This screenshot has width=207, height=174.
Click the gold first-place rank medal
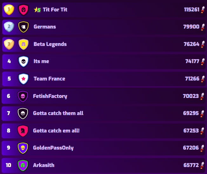pos(9,10)
